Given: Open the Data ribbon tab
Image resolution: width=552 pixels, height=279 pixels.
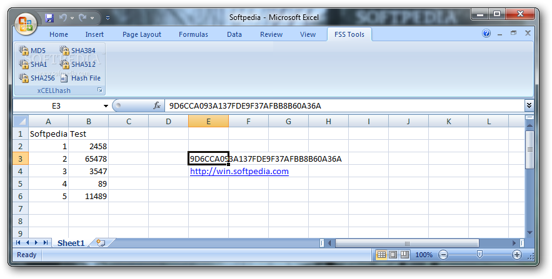Looking at the screenshot, I should click(x=234, y=34).
